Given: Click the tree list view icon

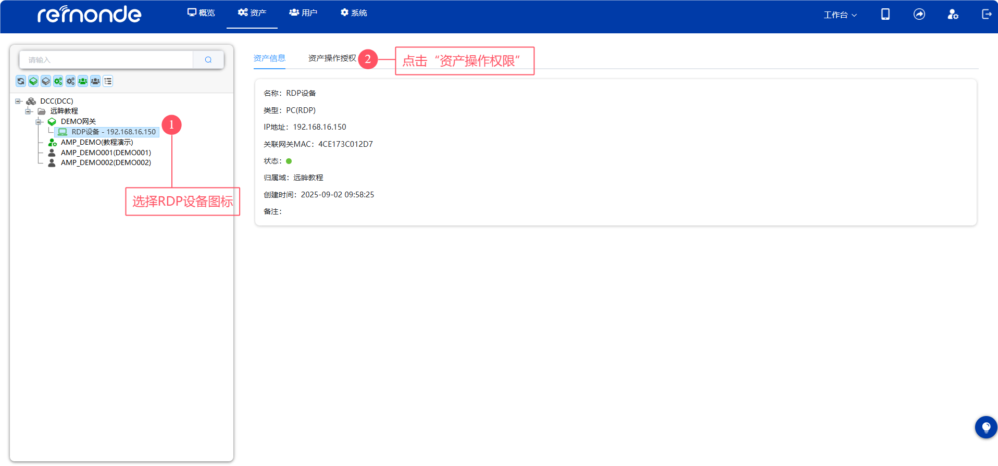Looking at the screenshot, I should [108, 81].
